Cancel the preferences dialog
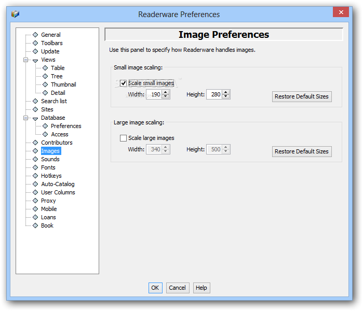Viewport: 363px width, 311px height. click(178, 288)
